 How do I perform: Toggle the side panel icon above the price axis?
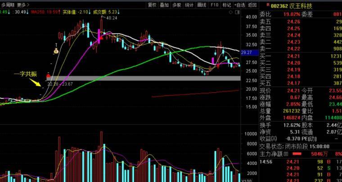click(x=237, y=13)
